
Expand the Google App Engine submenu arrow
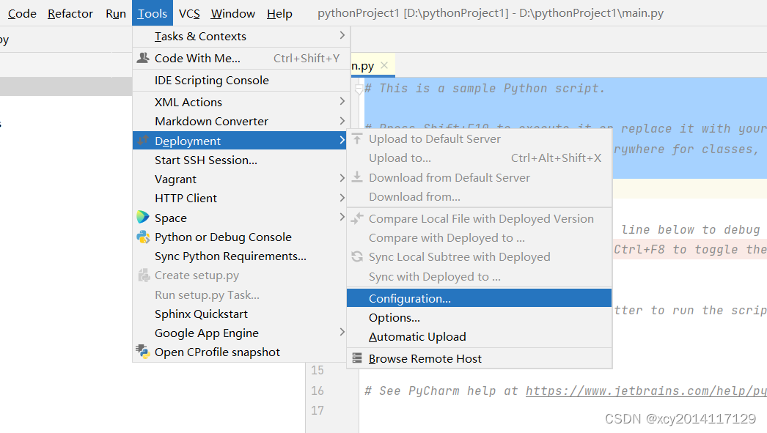point(342,333)
